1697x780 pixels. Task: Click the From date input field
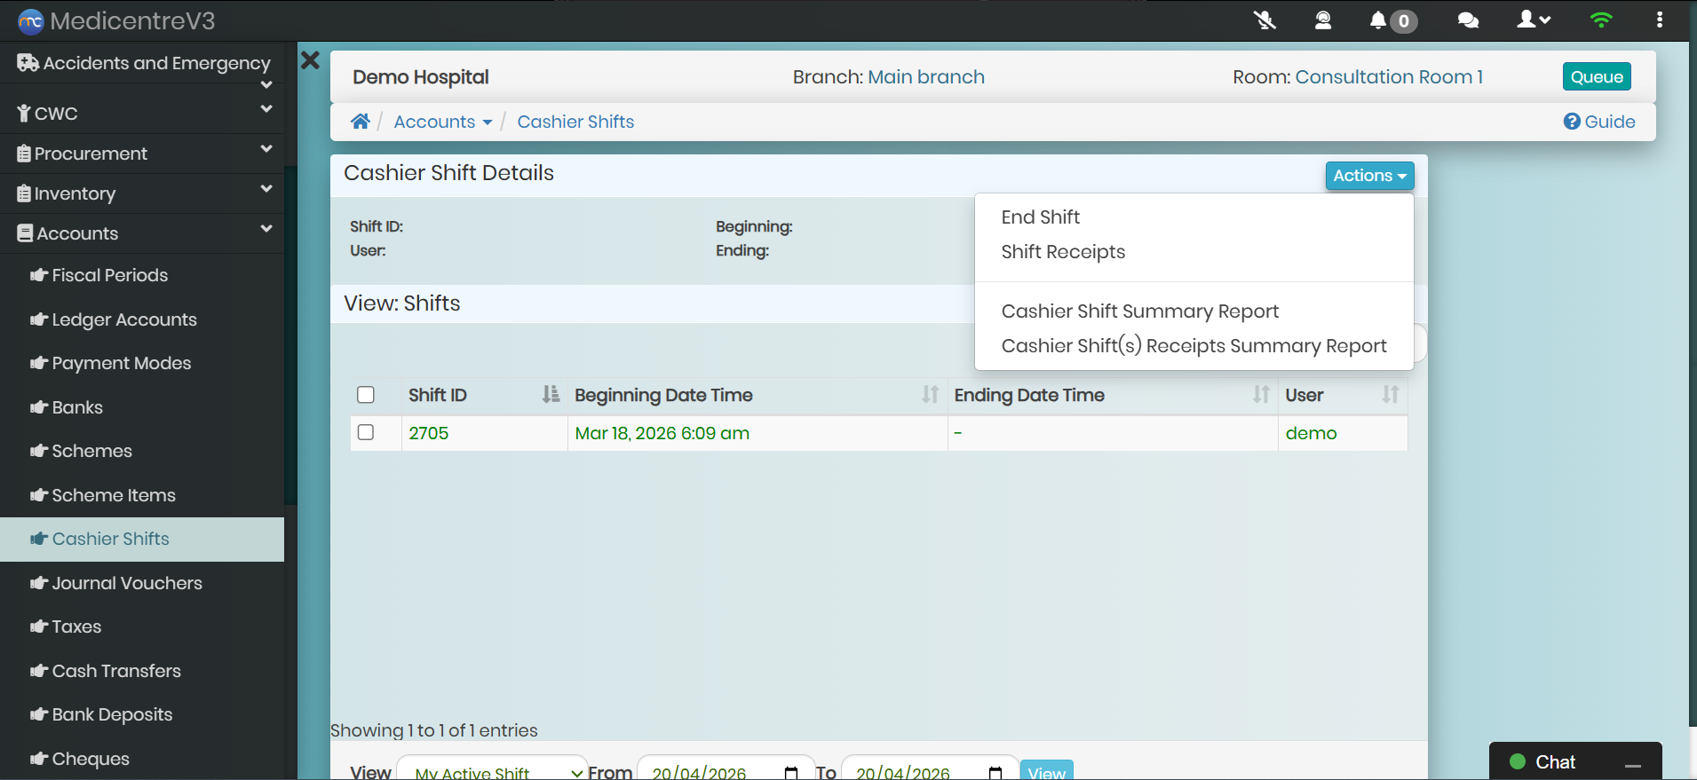point(715,771)
